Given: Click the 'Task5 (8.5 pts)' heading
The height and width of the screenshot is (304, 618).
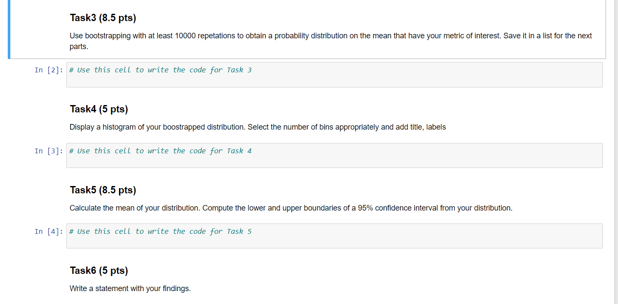Looking at the screenshot, I should (103, 190).
